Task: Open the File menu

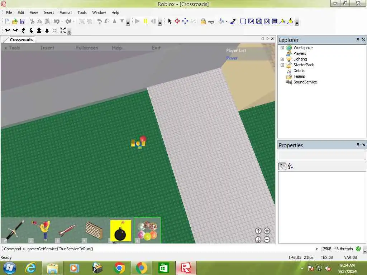Action: 9,13
